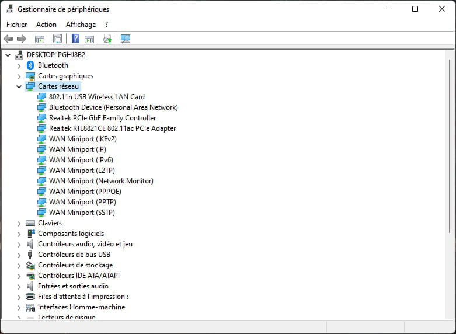This screenshot has height=334, width=456.
Task: Expand the Entrées et sorties audio category
Action: [19, 286]
